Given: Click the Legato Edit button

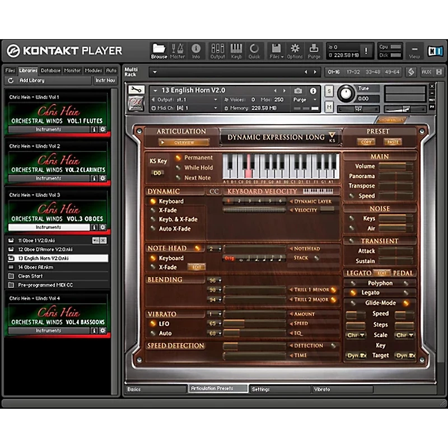Looking at the screenshot, I should 382,273.
